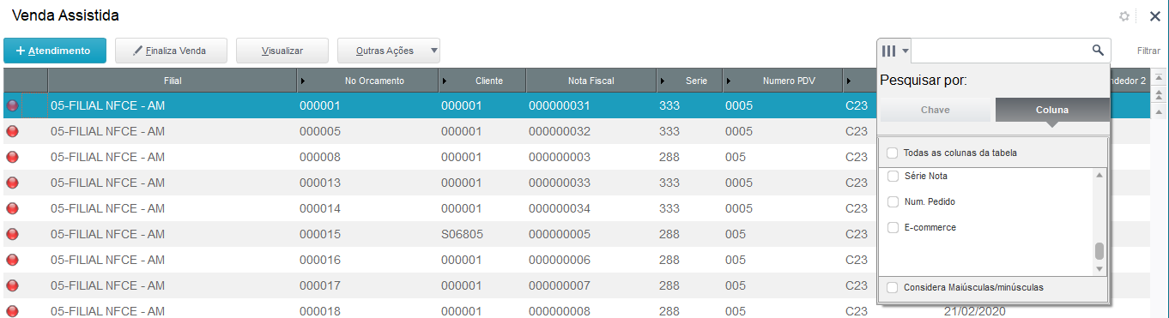The image size is (1169, 318).
Task: Check the Num. Pedido checkbox
Action: click(x=893, y=201)
